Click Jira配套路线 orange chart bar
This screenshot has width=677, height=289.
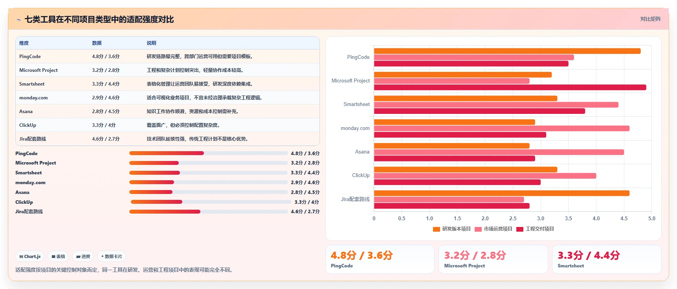point(502,193)
